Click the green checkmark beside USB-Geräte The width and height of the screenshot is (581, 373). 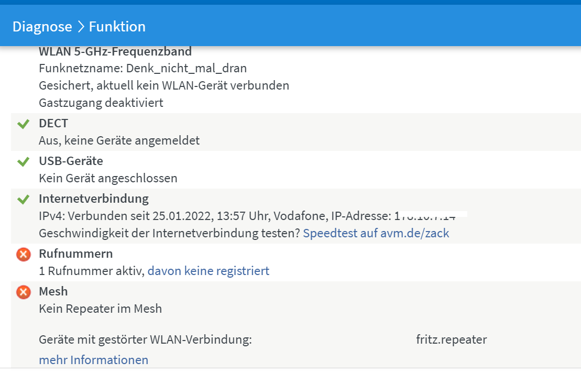(x=23, y=162)
